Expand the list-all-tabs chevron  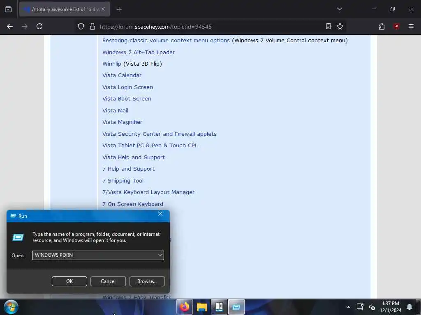[x=339, y=9]
